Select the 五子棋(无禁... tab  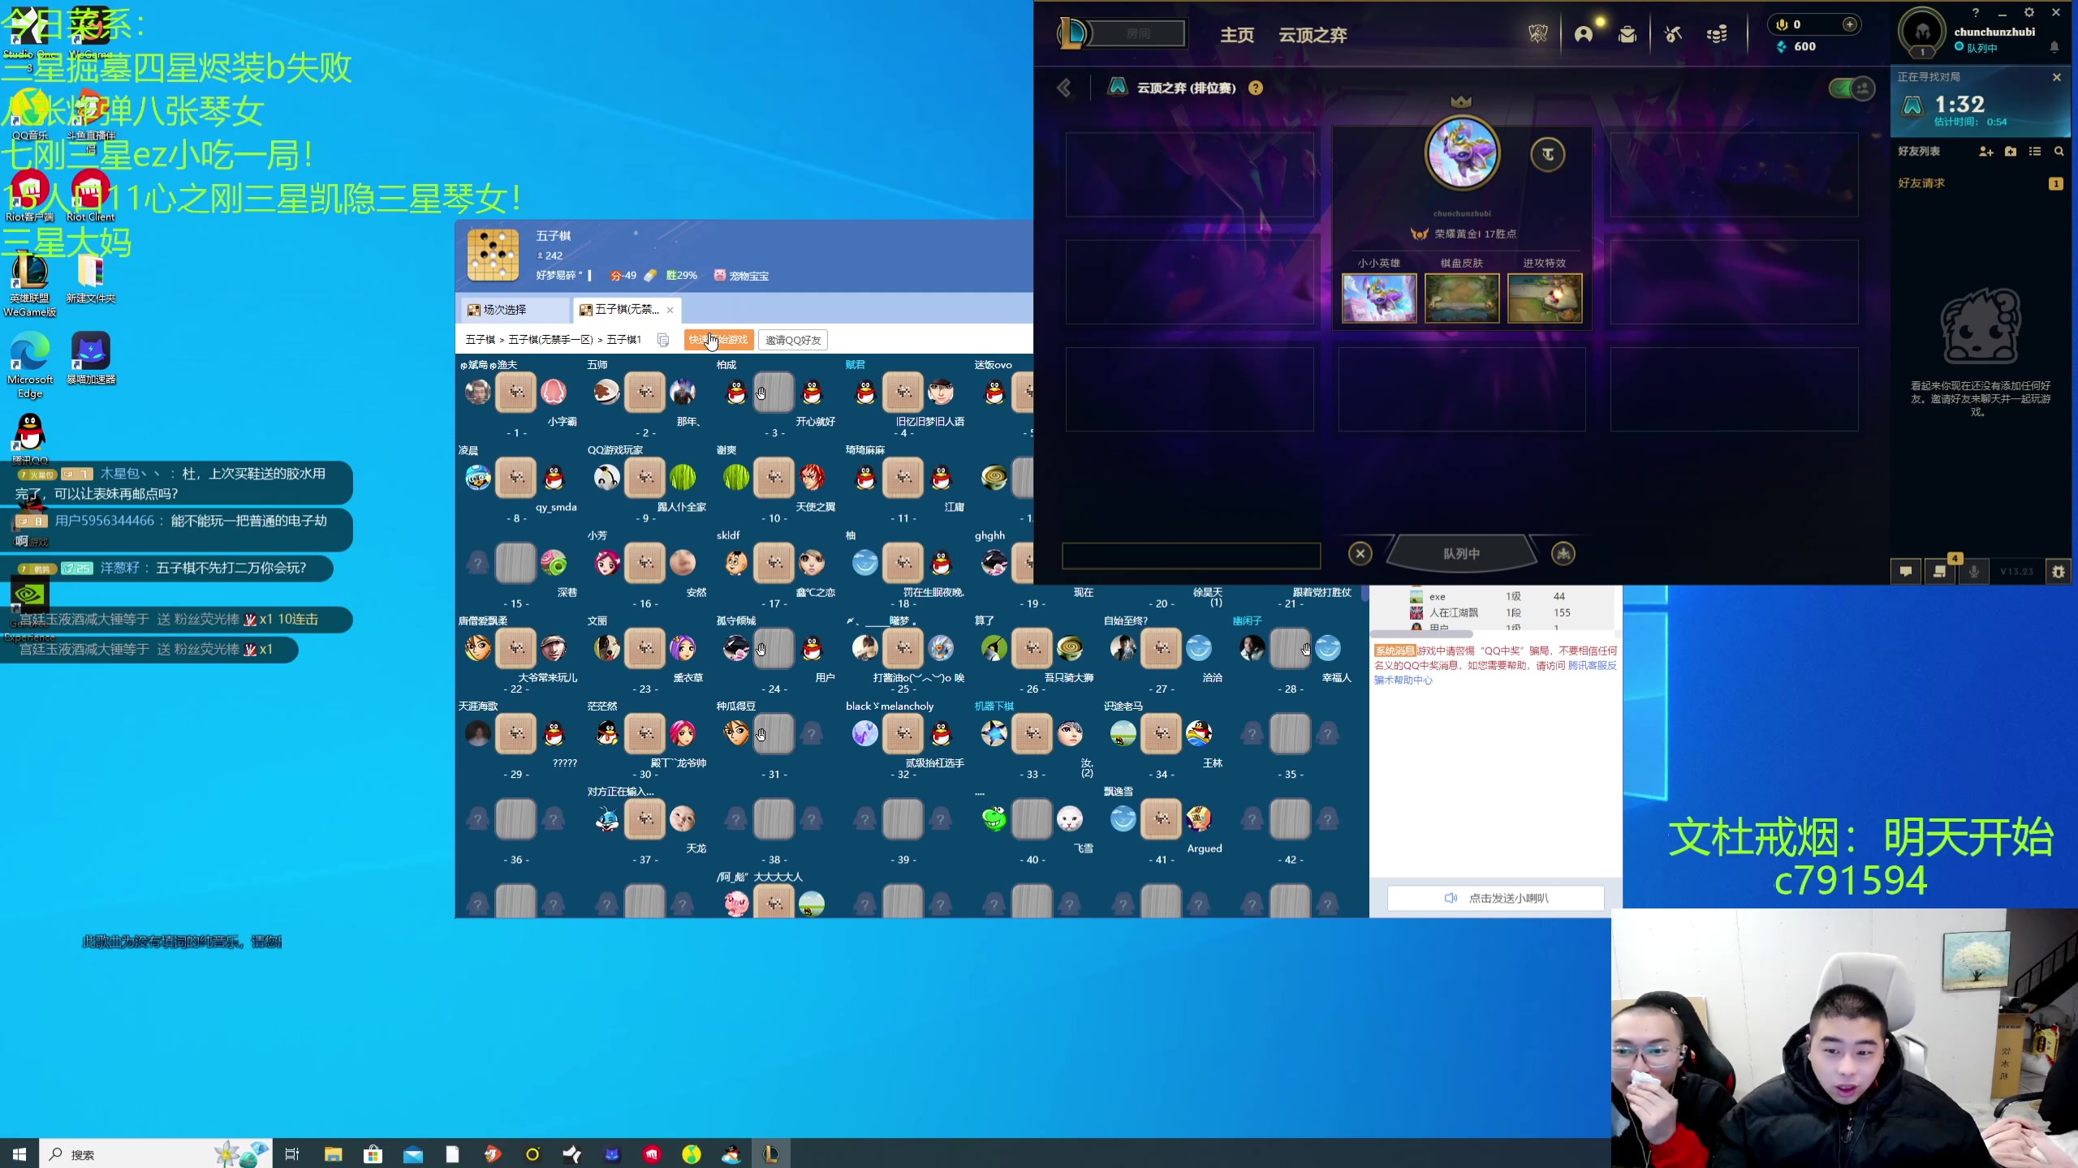(625, 310)
